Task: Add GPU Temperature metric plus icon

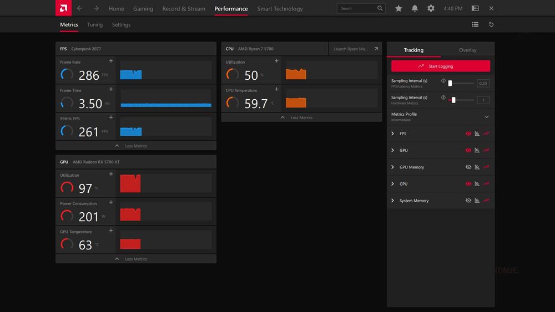Action: 111,231
